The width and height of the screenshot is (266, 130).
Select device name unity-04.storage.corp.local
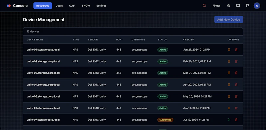[x=43, y=85]
